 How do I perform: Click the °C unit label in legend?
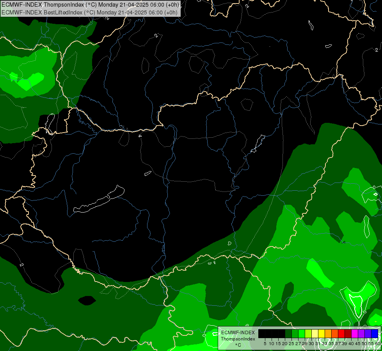(x=238, y=345)
